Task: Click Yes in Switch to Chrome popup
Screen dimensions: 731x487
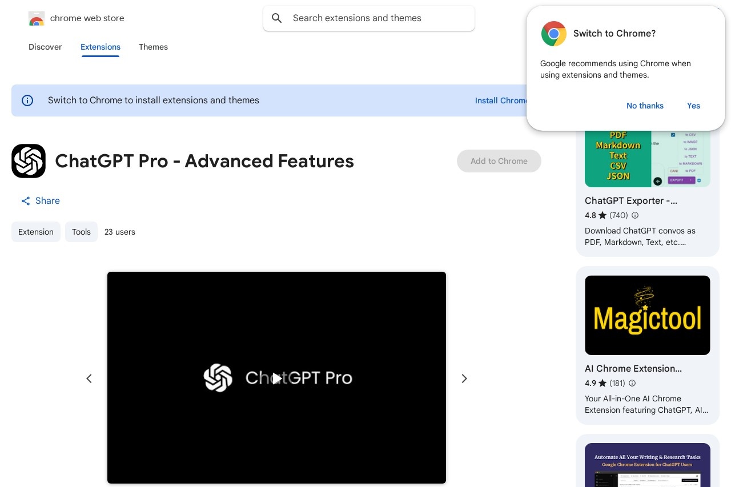Action: [x=693, y=106]
